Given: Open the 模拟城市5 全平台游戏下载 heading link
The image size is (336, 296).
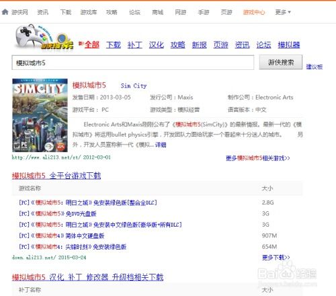Looking at the screenshot, I should 56,176.
